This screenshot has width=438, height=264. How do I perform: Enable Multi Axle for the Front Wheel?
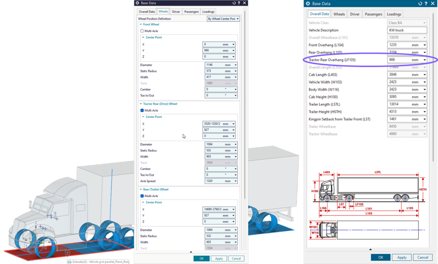[142, 31]
